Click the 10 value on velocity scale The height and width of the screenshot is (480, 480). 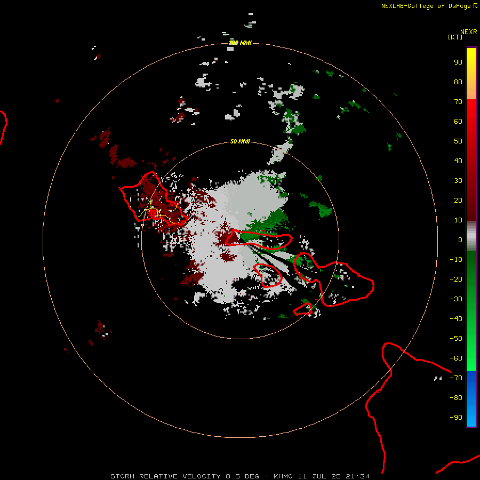pyautogui.click(x=458, y=220)
